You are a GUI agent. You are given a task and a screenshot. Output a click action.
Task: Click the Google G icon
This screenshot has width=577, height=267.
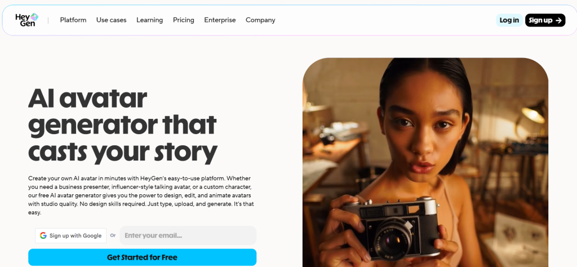43,235
